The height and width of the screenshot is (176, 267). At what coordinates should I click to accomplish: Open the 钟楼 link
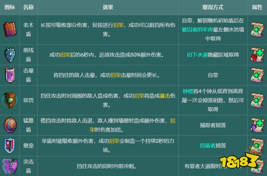(x=188, y=91)
